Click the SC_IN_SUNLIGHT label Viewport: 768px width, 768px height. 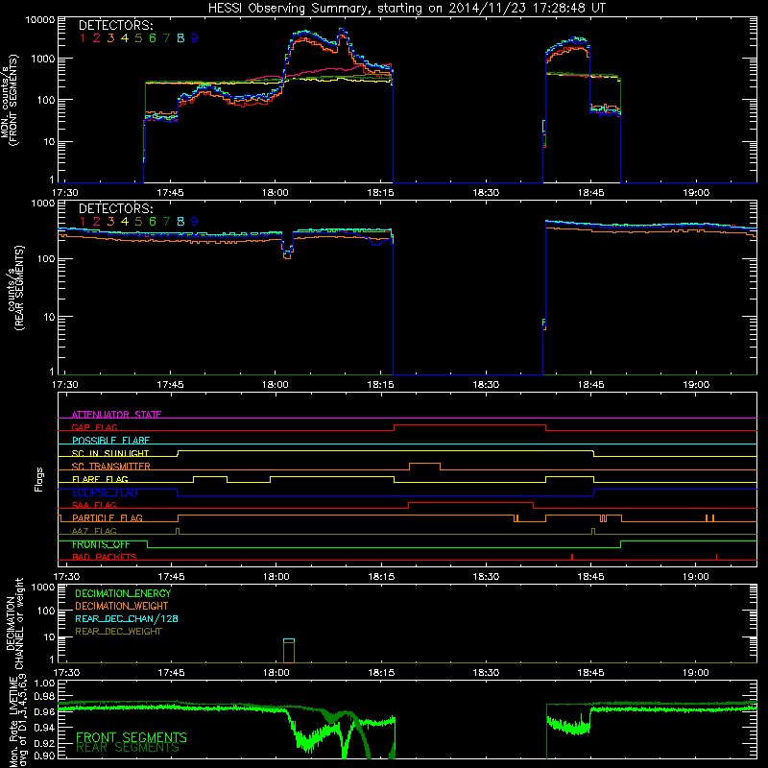pos(109,453)
